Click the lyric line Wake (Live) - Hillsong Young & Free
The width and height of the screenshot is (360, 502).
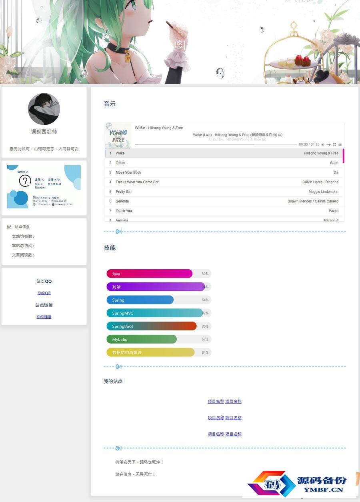[238, 135]
